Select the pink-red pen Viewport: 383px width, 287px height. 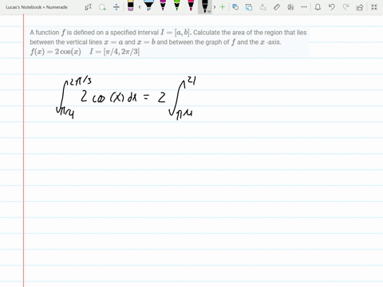(x=191, y=6)
